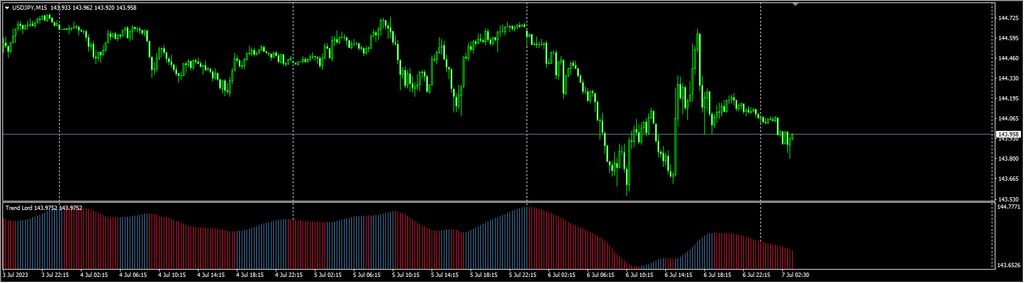The image size is (1024, 283).
Task: Click the 6 Jul 14:15 time label
Action: pos(679,275)
